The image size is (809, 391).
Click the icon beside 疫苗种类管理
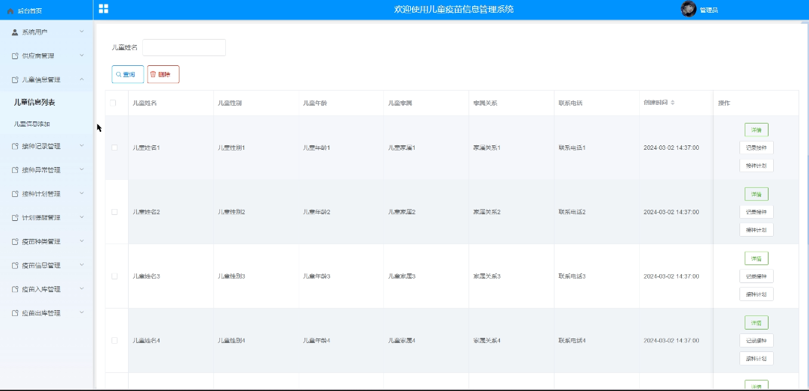[x=15, y=241]
